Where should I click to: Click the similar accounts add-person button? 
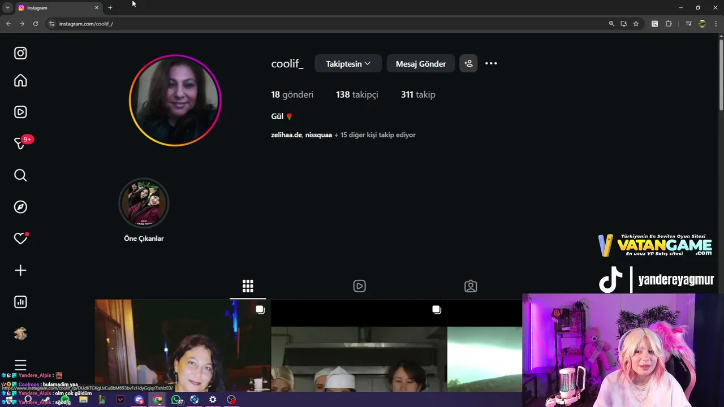(468, 63)
